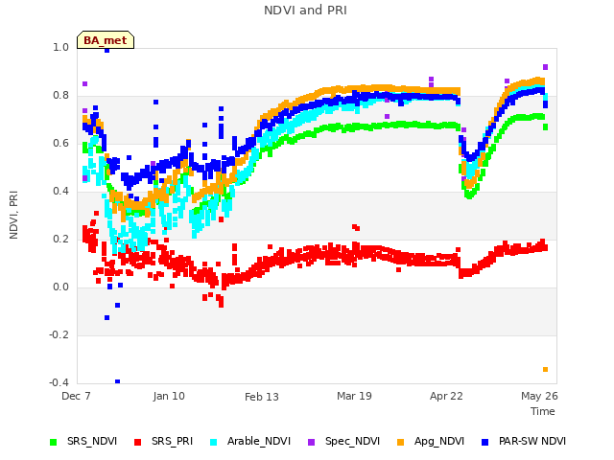Image resolution: width=614 pixels, height=460 pixels.
Task: Click the 1.0 y-axis tick label
Action: [60, 47]
